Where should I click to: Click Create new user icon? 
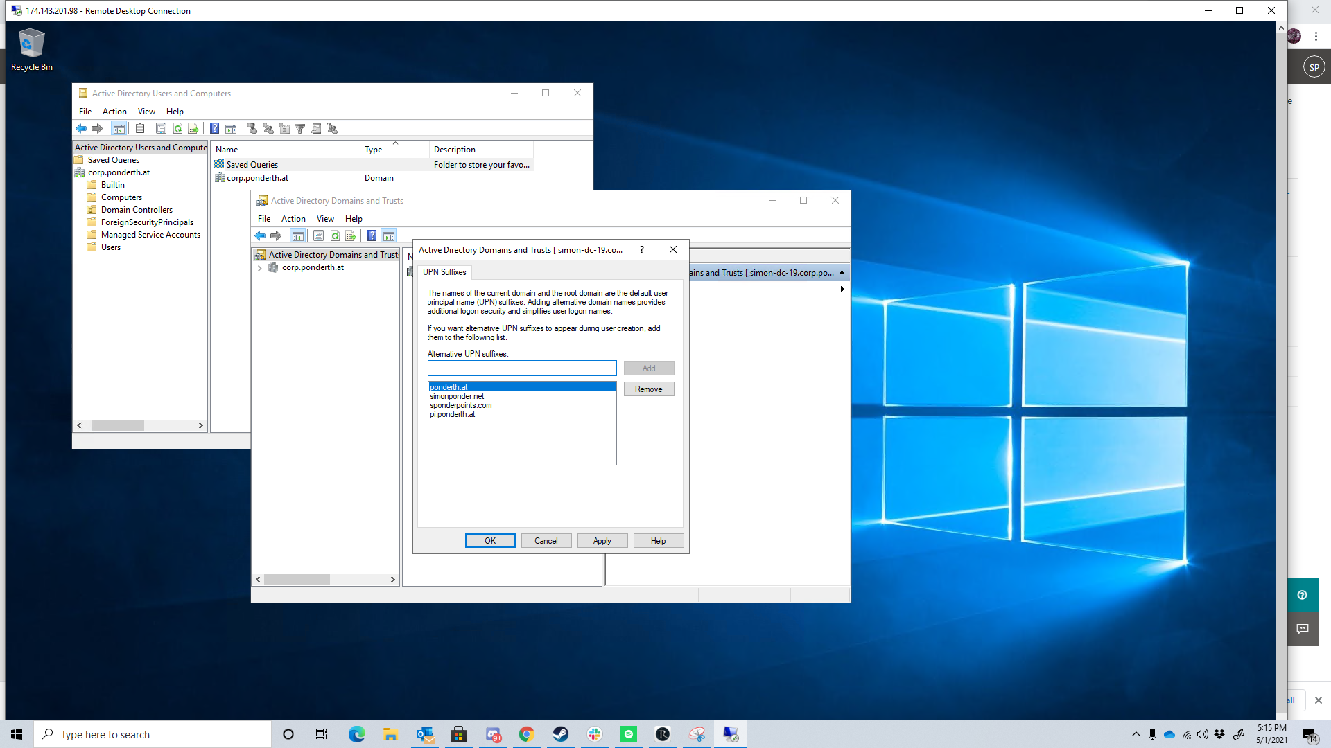tap(252, 129)
